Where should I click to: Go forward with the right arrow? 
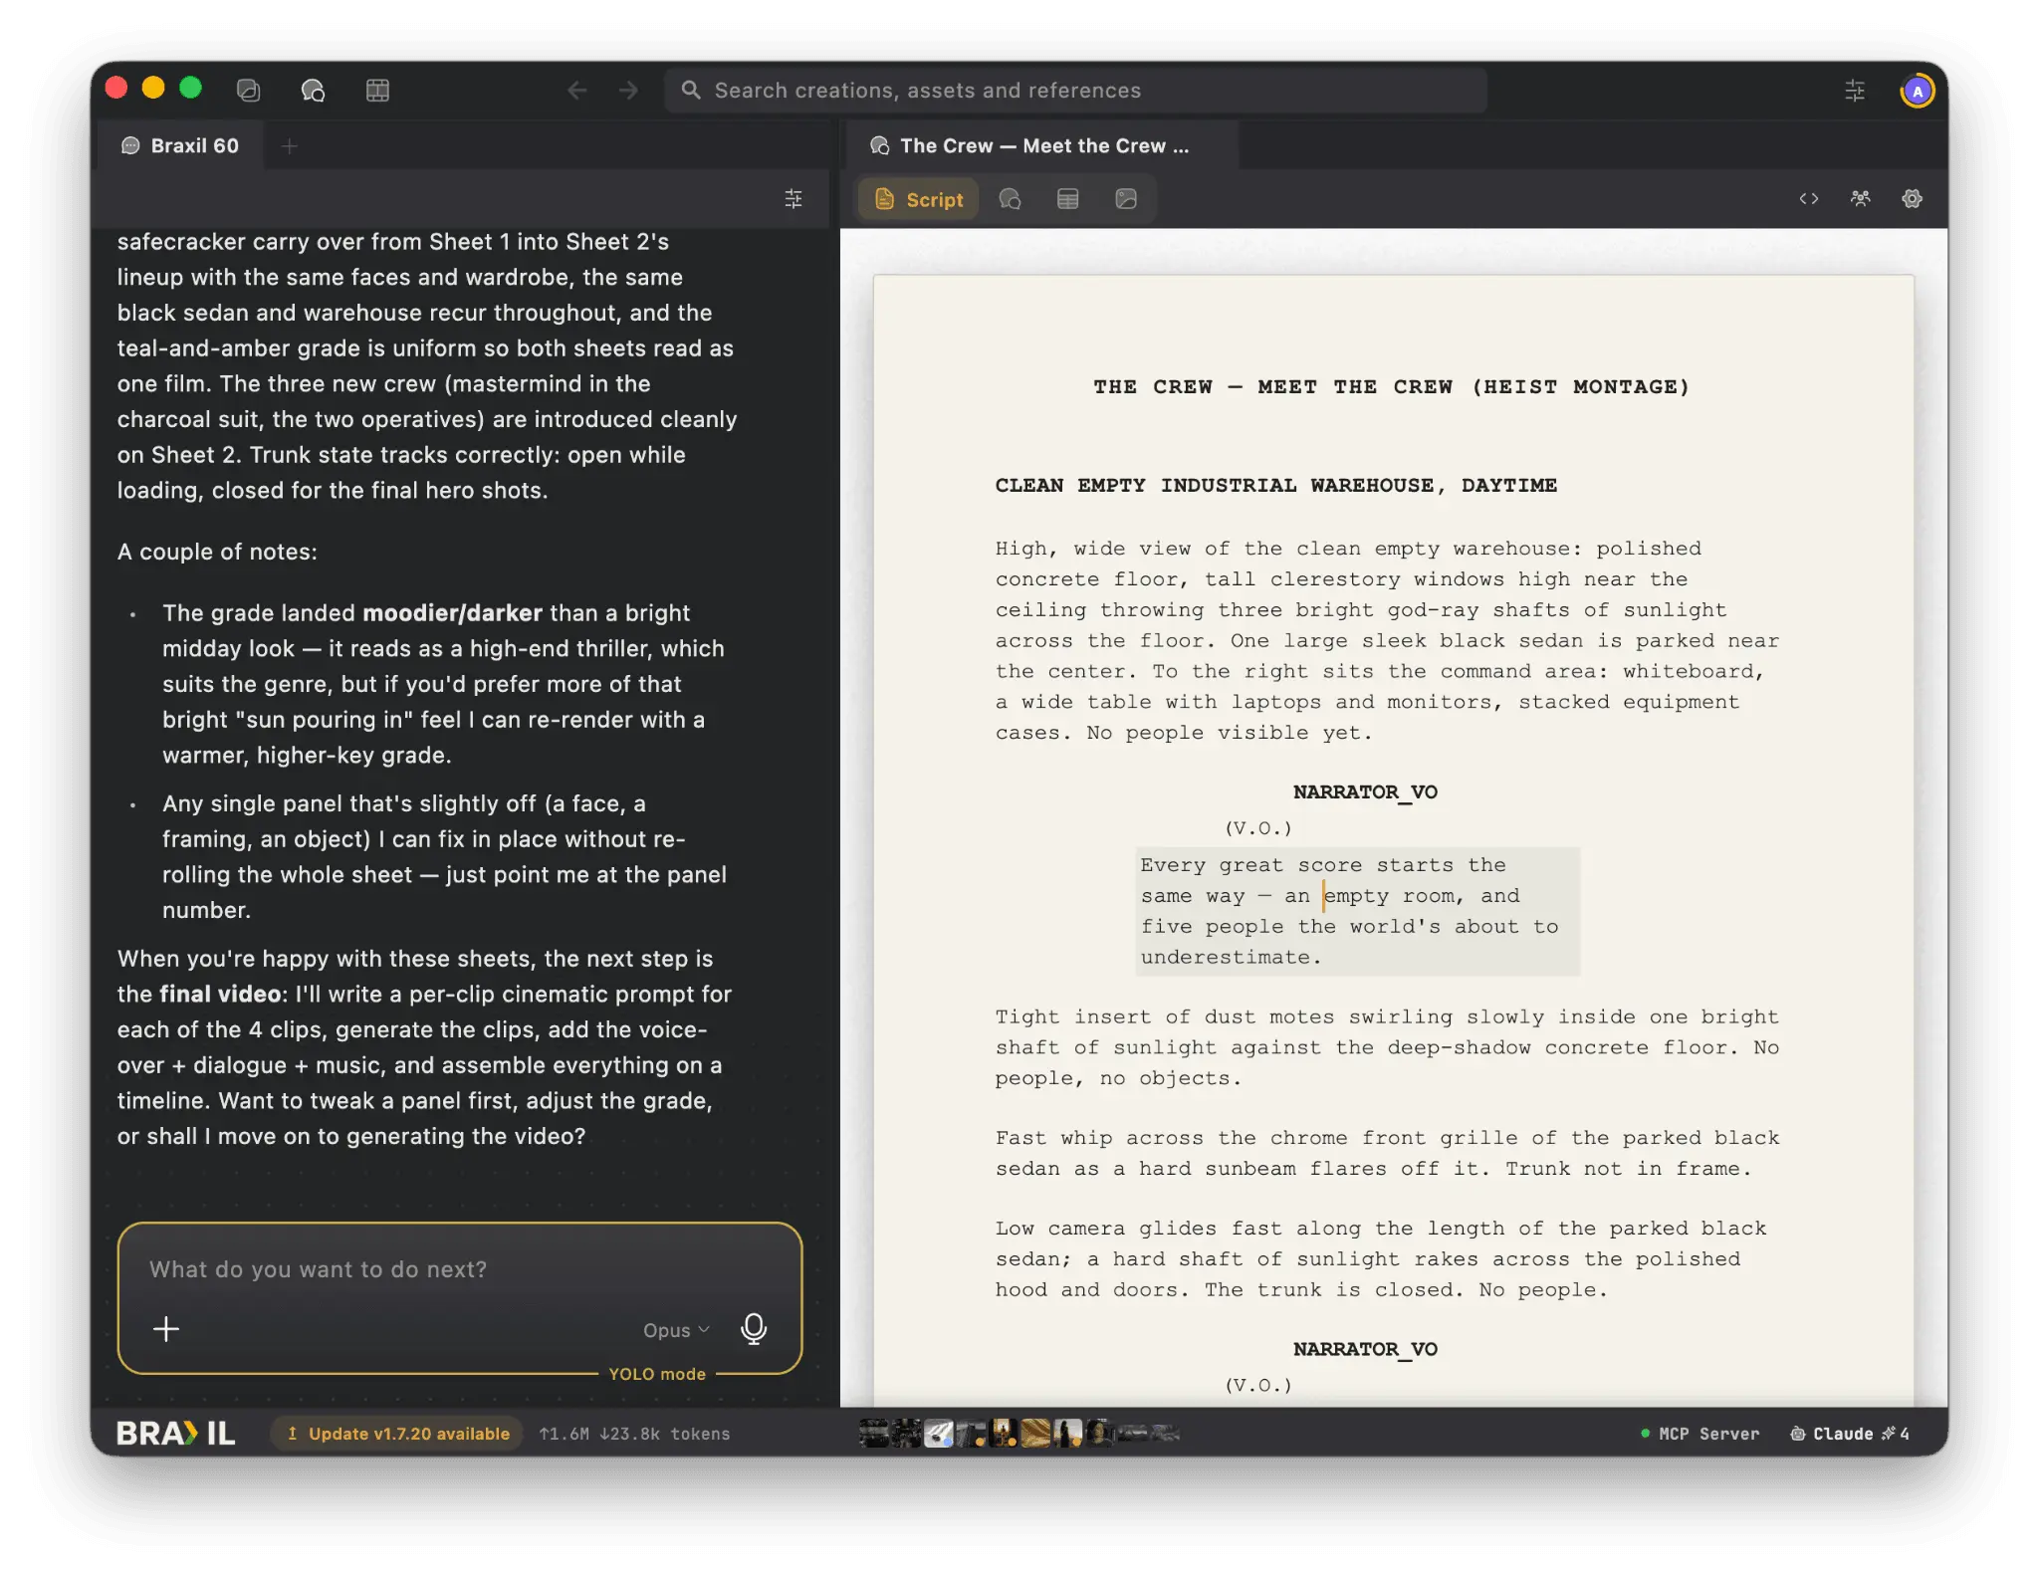pos(628,91)
